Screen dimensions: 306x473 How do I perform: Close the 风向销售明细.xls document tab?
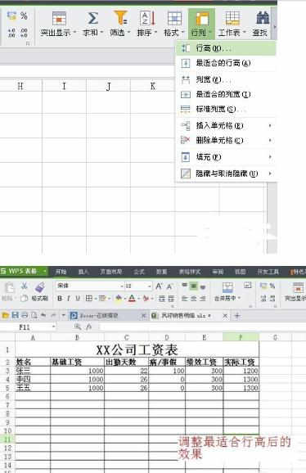pyautogui.click(x=225, y=316)
